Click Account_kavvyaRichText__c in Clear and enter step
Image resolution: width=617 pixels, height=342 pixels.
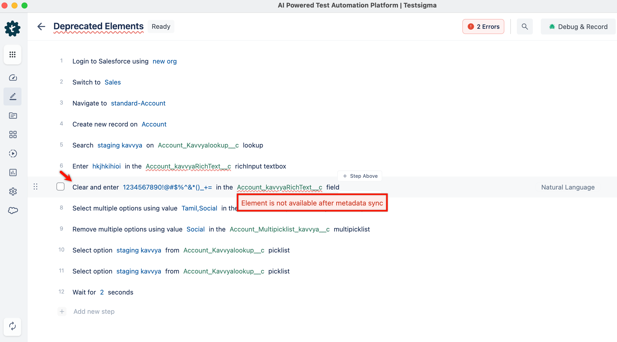[x=280, y=187]
